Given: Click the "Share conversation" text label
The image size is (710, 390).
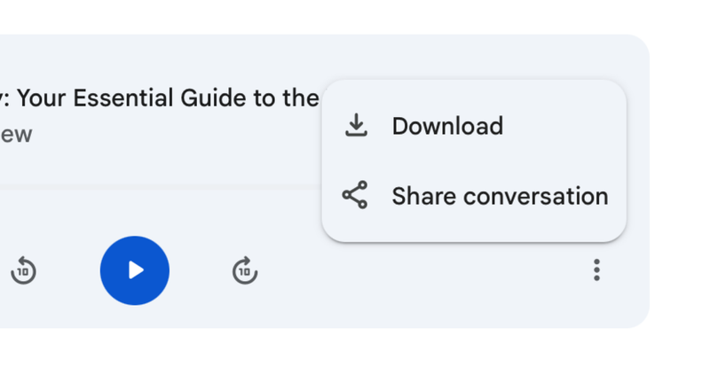Looking at the screenshot, I should click(500, 196).
